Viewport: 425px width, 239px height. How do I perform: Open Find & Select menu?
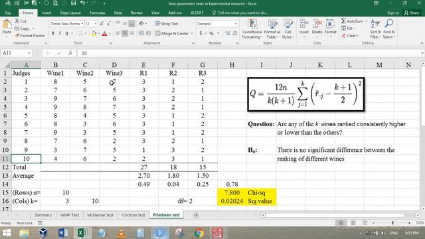[x=388, y=29]
